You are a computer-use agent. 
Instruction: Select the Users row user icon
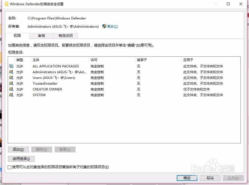point(11,78)
